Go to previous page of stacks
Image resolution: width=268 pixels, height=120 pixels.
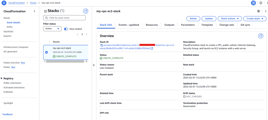point(77,34)
